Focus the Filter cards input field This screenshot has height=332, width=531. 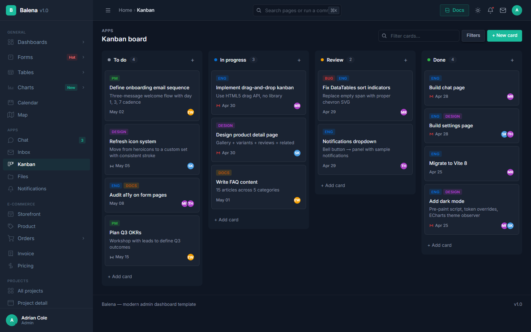pos(419,36)
